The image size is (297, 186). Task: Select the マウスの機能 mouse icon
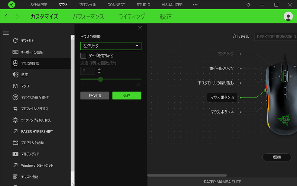[15, 63]
